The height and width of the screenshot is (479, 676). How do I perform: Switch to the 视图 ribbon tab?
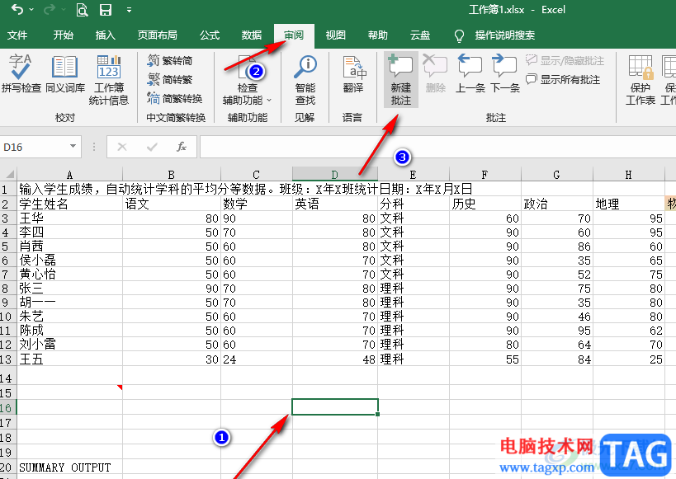point(335,35)
